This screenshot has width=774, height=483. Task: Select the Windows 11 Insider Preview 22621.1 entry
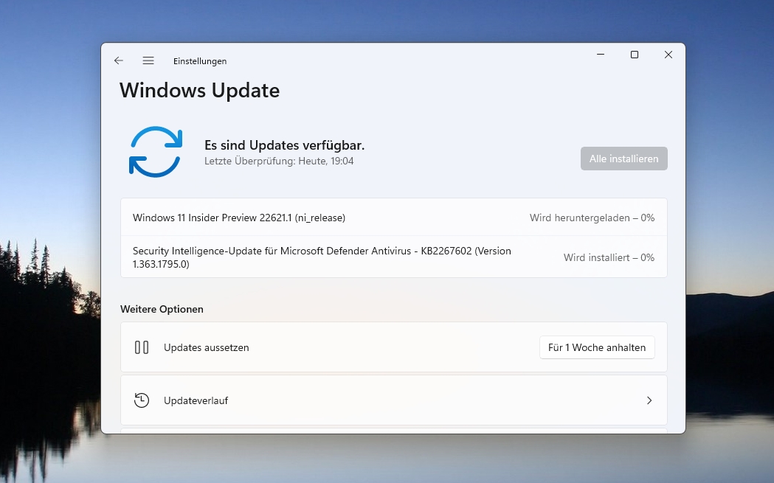tap(393, 218)
